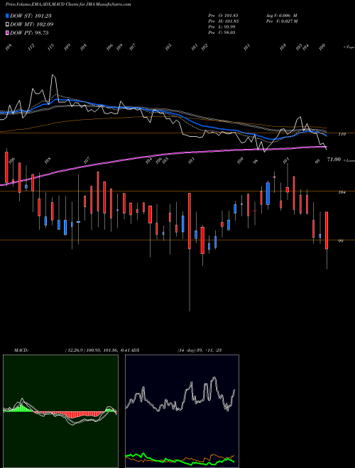Click the white DOW MT legend swatch
Image resolution: width=355 pixels, height=468 pixels.
[x=7, y=24]
